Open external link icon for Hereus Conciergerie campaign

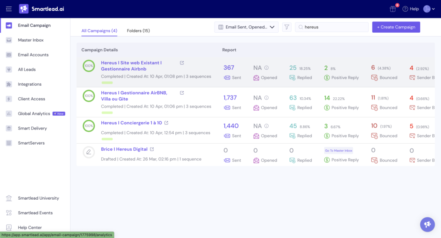(166, 123)
